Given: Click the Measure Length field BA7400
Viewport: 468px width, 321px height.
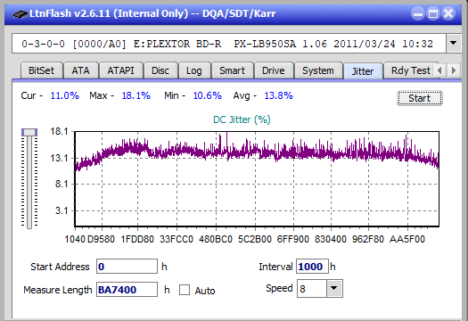Looking at the screenshot, I should click(x=127, y=290).
